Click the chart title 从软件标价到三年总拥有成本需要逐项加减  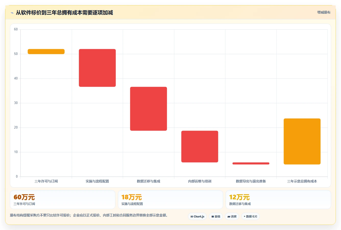tap(64, 13)
